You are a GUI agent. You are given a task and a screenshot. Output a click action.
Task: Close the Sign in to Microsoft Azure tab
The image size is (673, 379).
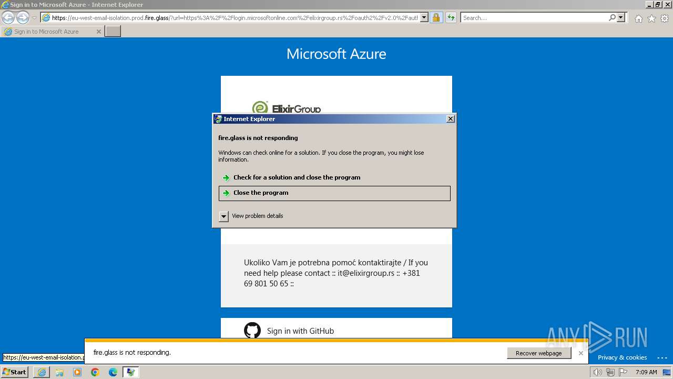click(99, 32)
